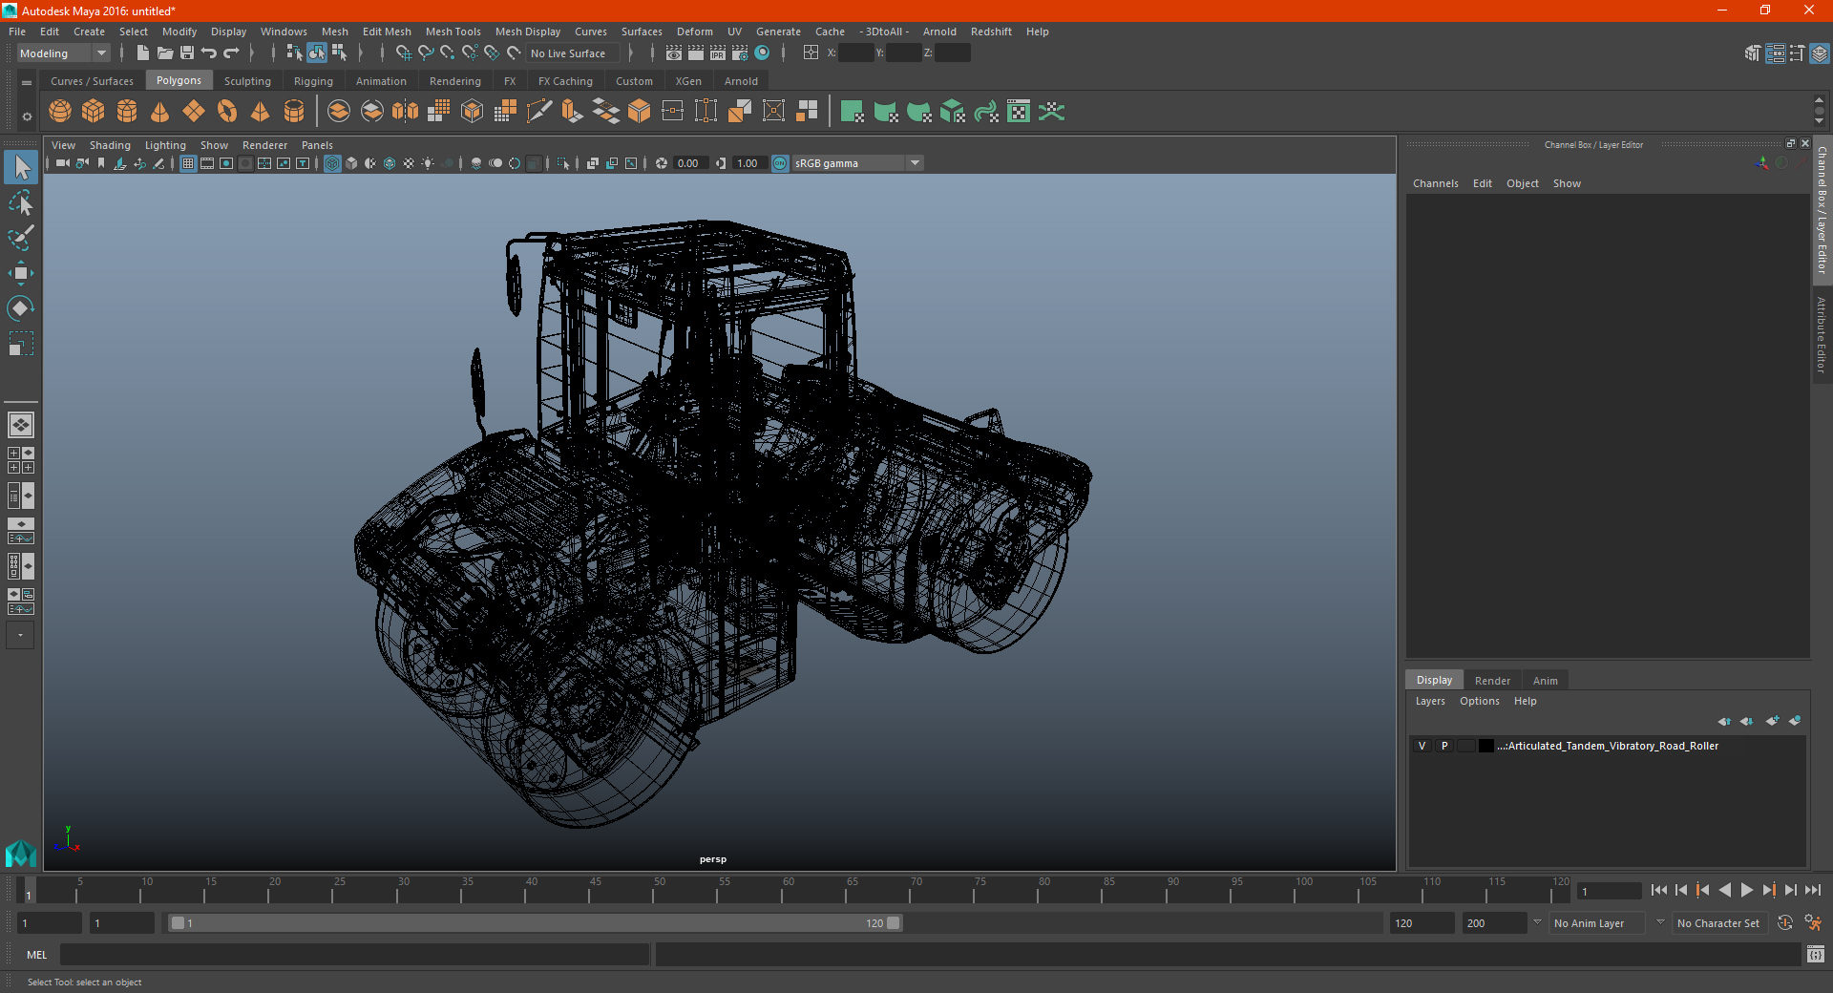Click the script editor icon
Image resolution: width=1833 pixels, height=993 pixels.
pos(1816,954)
